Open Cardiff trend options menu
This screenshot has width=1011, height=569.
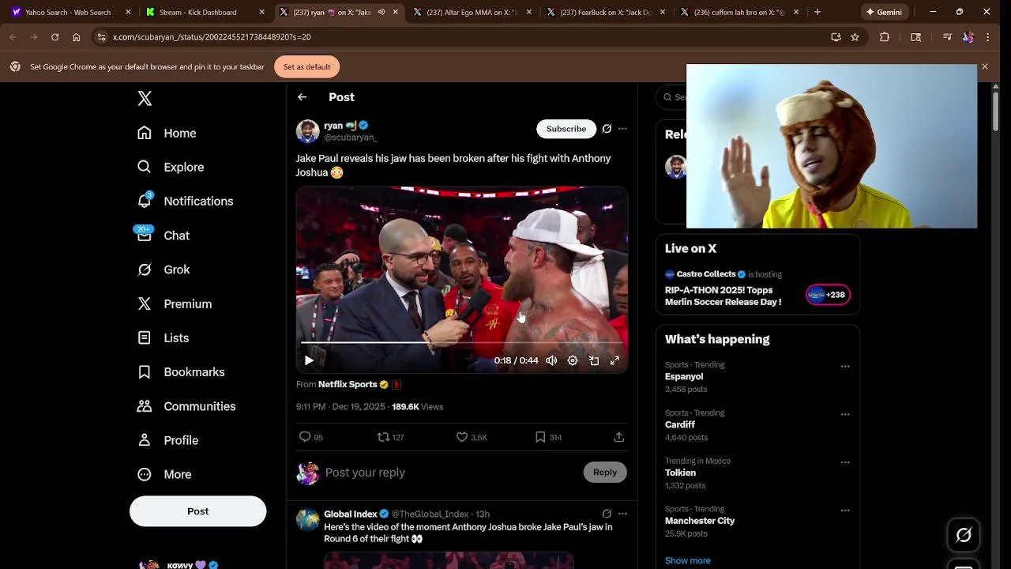tap(845, 414)
